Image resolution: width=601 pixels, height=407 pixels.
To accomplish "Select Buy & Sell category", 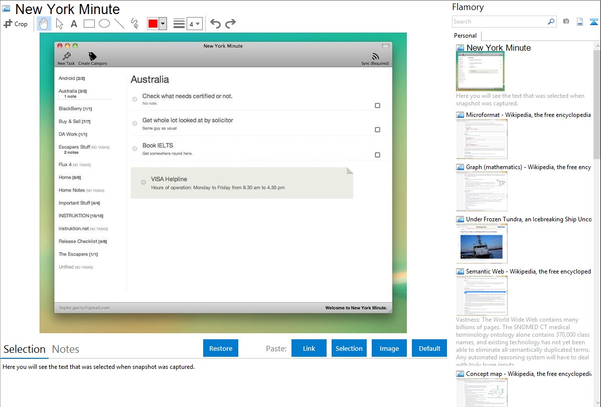I will tap(74, 121).
